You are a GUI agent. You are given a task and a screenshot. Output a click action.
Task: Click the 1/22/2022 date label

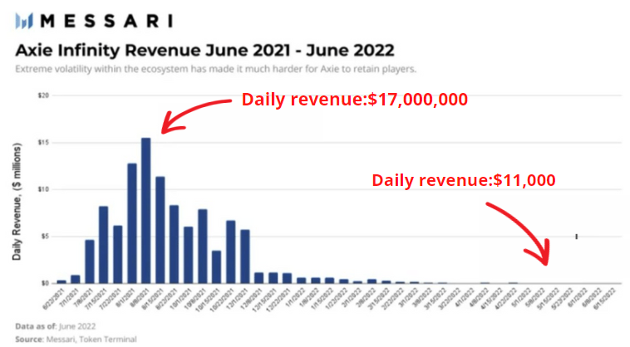pos(337,298)
